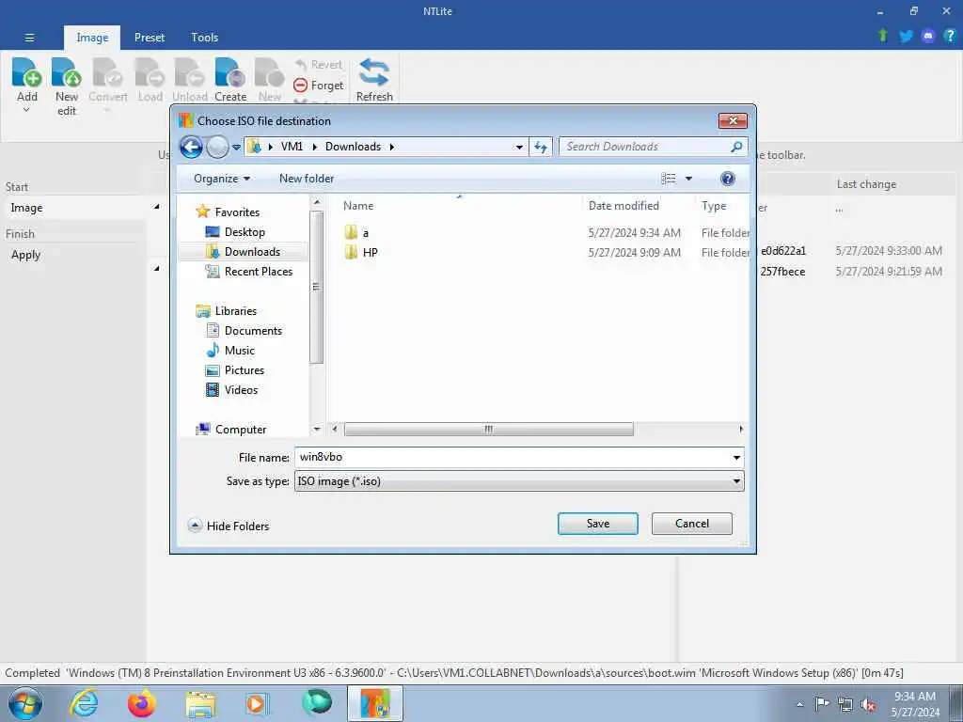Open File Explorer from the taskbar
963x722 pixels.
(x=200, y=704)
